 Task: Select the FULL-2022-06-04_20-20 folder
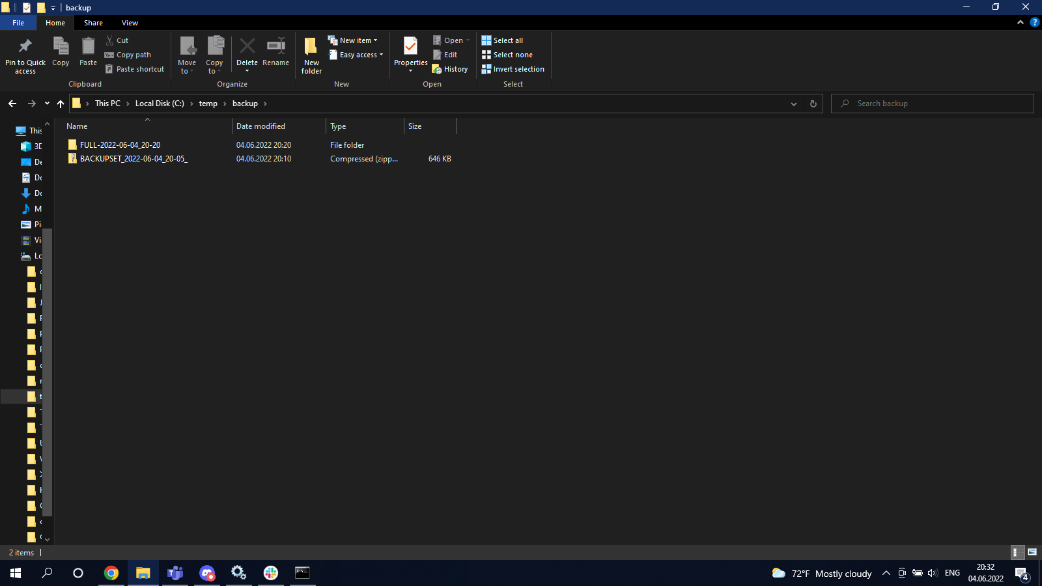point(120,145)
